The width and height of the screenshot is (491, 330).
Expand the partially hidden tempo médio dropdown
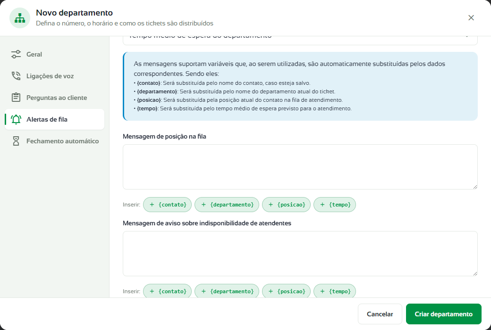300,41
